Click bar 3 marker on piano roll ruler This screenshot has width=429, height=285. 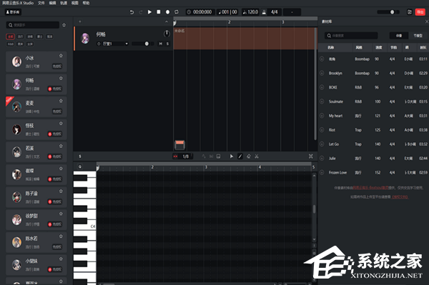(x=206, y=167)
